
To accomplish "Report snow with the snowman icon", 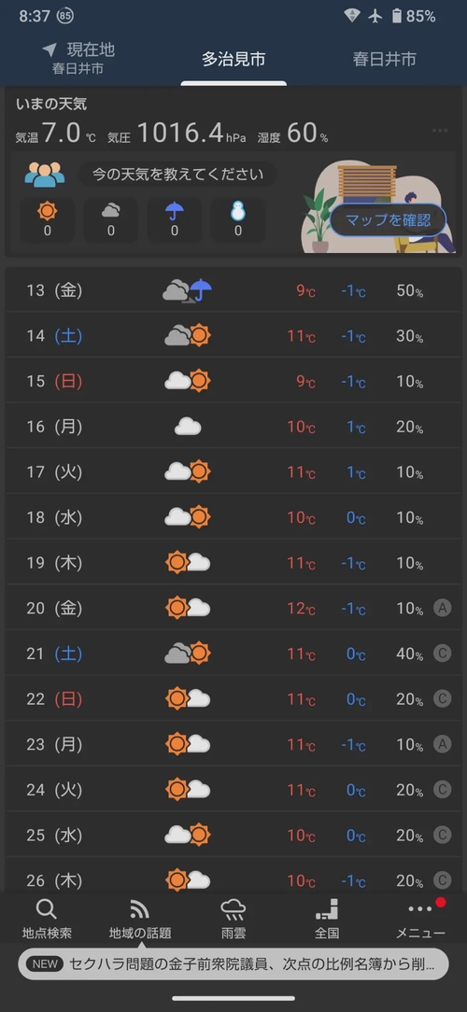I will coord(237,219).
